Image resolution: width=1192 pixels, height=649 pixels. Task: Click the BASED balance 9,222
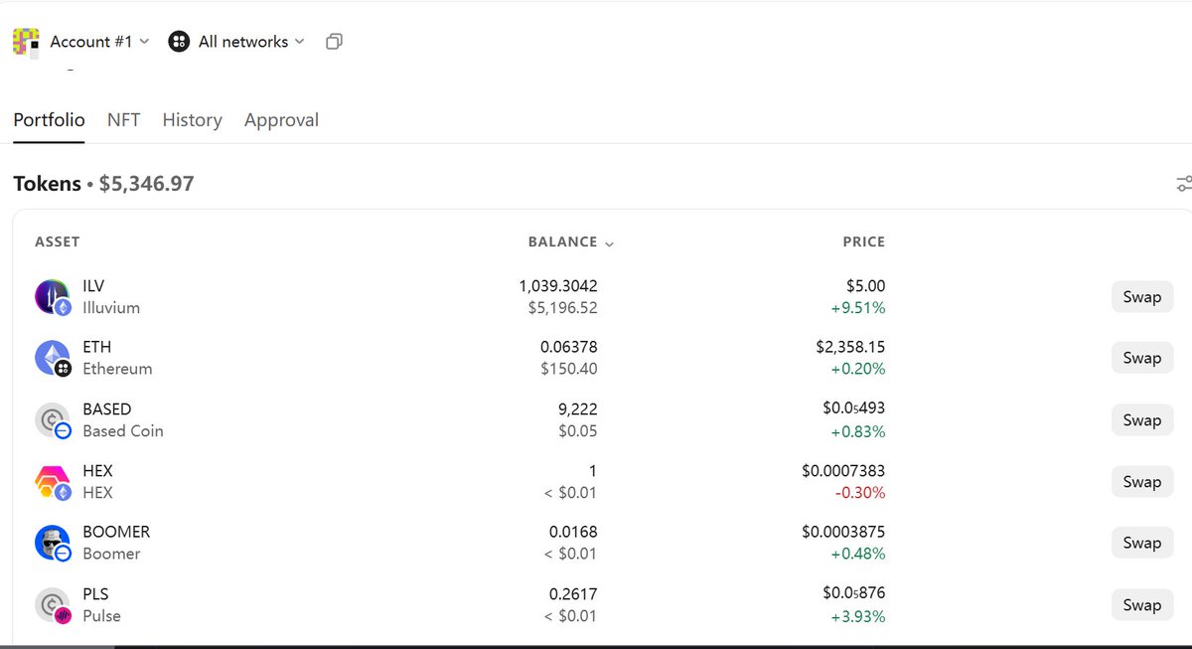click(578, 408)
